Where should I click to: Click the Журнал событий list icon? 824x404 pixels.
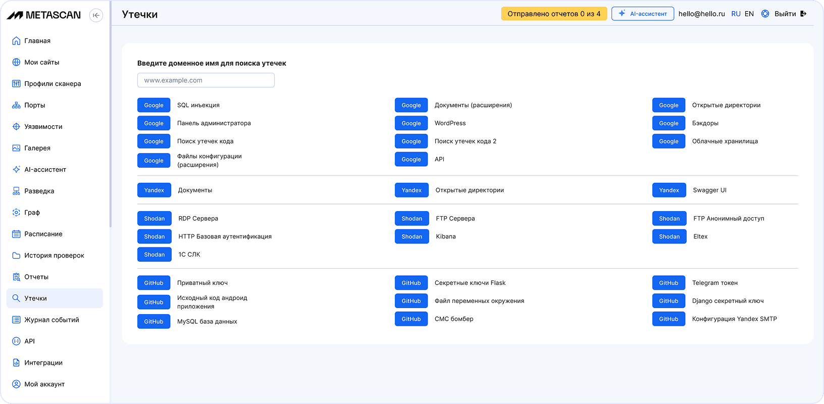pyautogui.click(x=16, y=320)
